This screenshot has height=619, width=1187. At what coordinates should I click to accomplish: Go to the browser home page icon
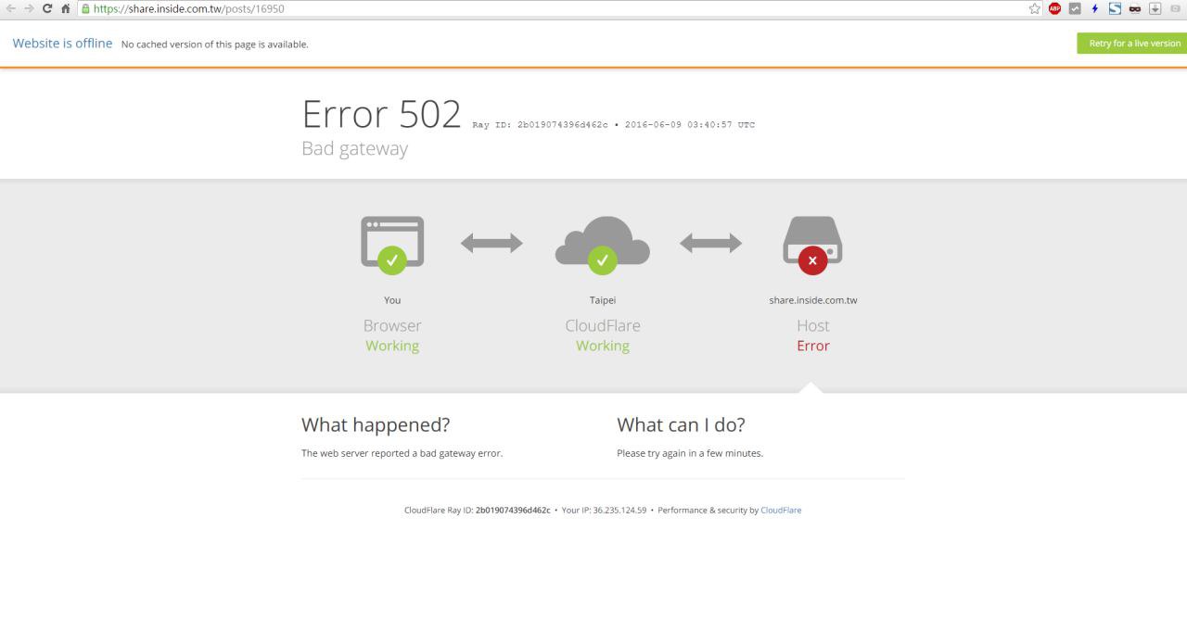pyautogui.click(x=68, y=9)
